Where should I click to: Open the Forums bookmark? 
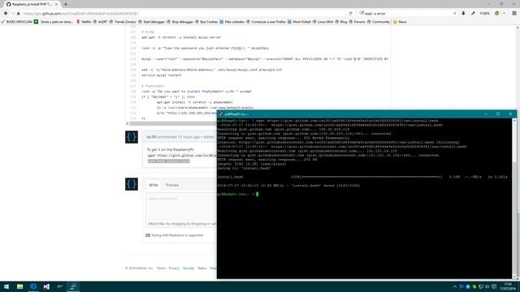357,22
